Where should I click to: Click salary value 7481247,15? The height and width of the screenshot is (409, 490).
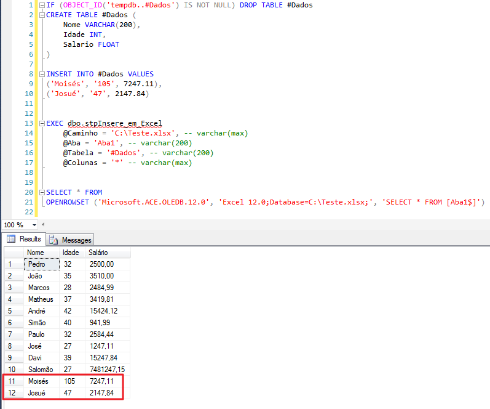click(x=107, y=370)
